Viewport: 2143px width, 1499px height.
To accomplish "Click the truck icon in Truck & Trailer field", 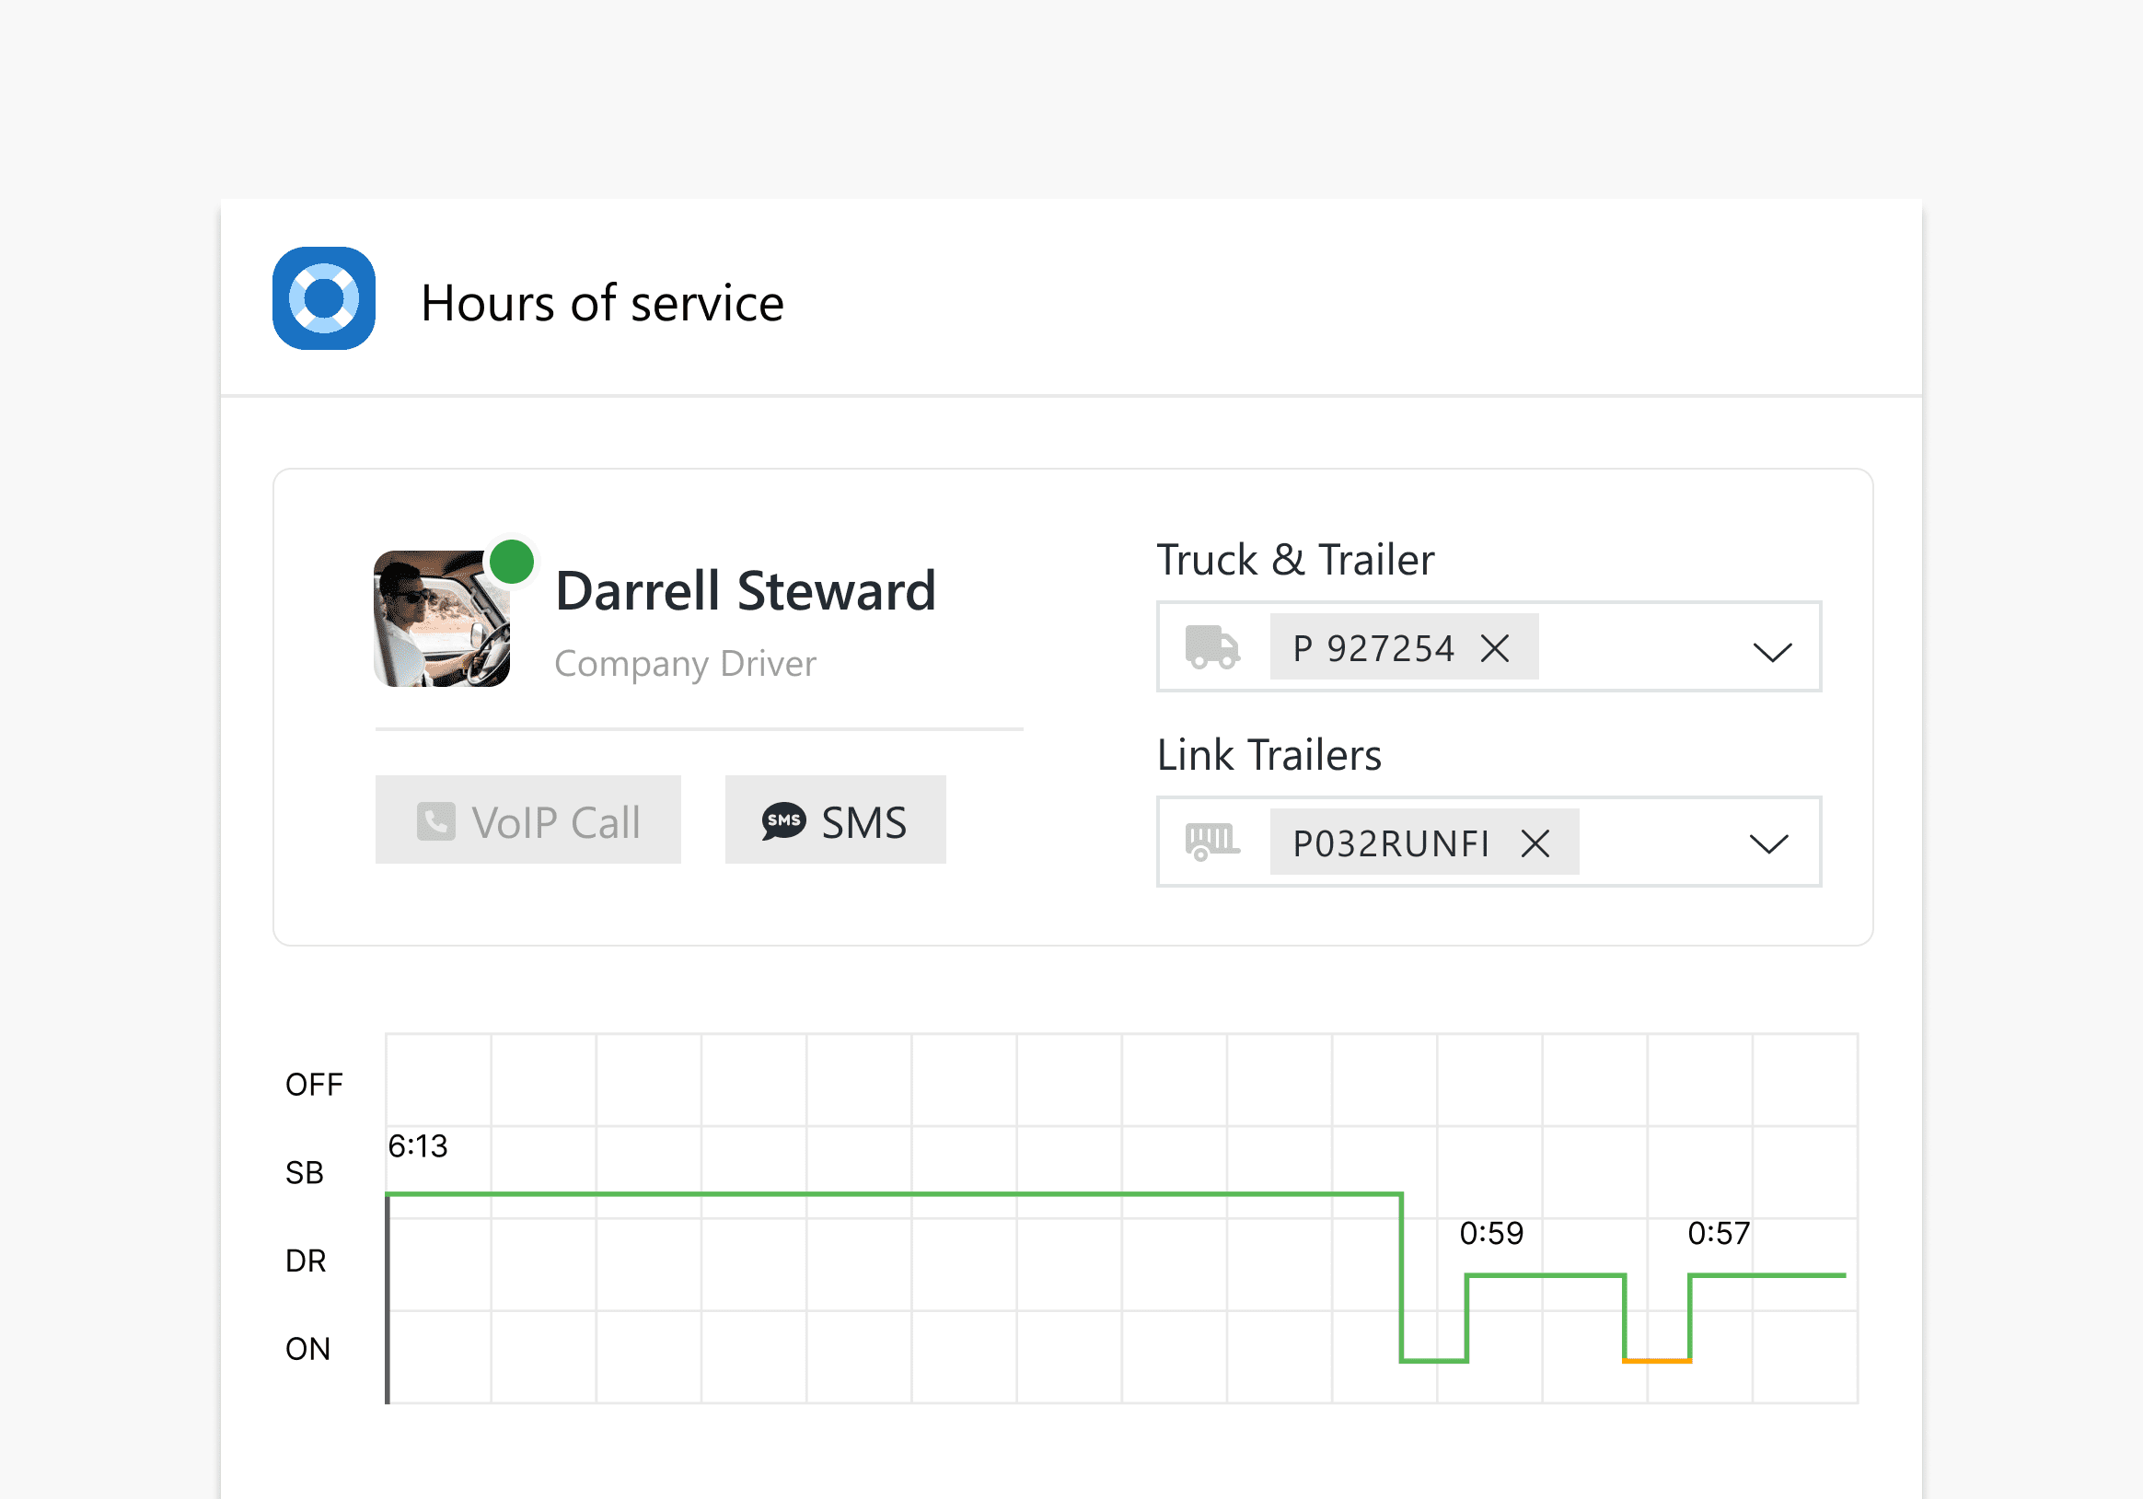I will pyautogui.click(x=1212, y=648).
